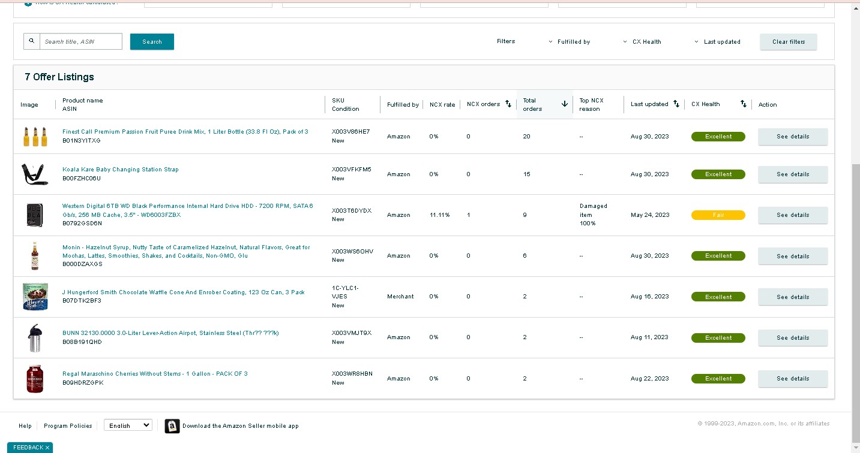860x453 pixels.
Task: Open the Finest Call Passion Fruit Puree thumbnail
Action: (x=35, y=137)
